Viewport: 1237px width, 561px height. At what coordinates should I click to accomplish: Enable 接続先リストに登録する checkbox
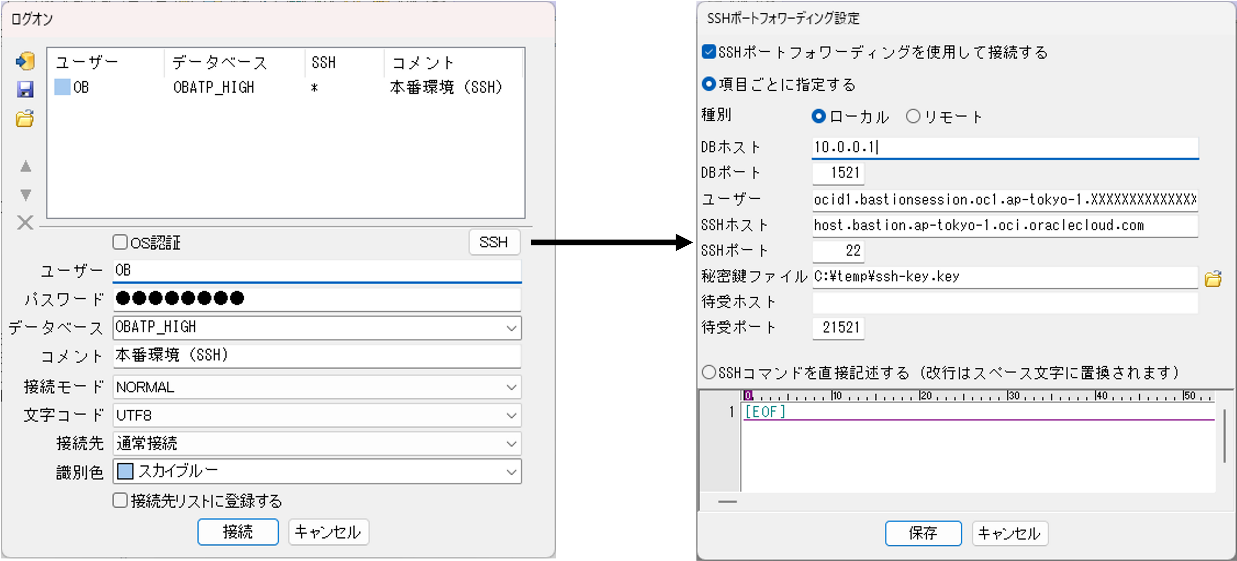tap(120, 500)
